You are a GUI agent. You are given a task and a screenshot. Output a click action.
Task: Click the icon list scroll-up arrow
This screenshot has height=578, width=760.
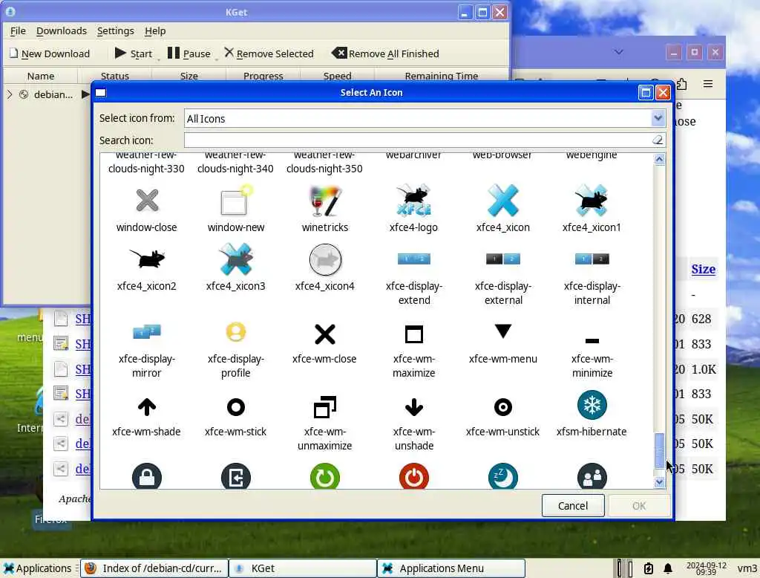click(659, 160)
